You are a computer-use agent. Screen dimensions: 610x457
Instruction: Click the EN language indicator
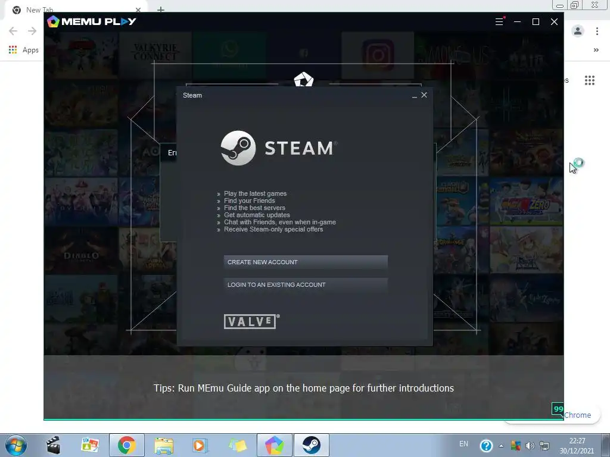point(463,444)
